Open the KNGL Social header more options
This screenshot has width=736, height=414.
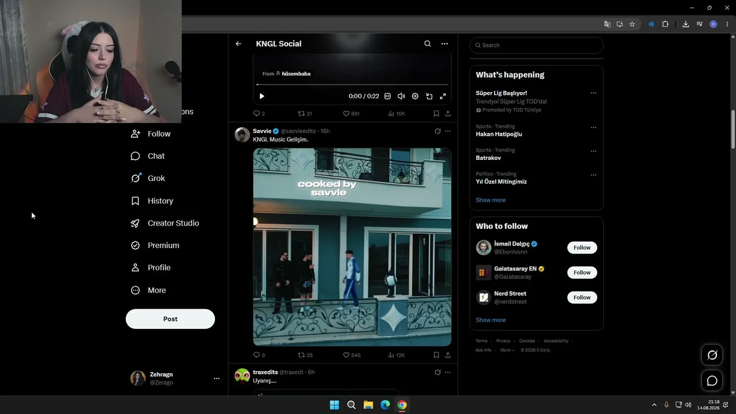pos(444,44)
